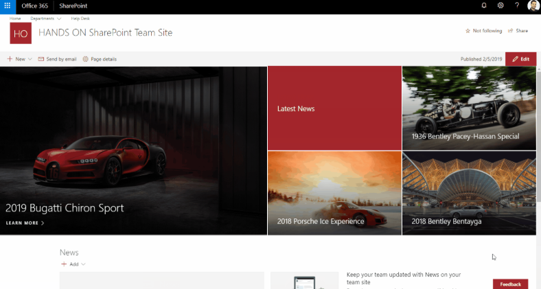Viewport: 541px width, 289px height.
Task: Open the Office 365 app launcher
Action: tap(8, 5)
